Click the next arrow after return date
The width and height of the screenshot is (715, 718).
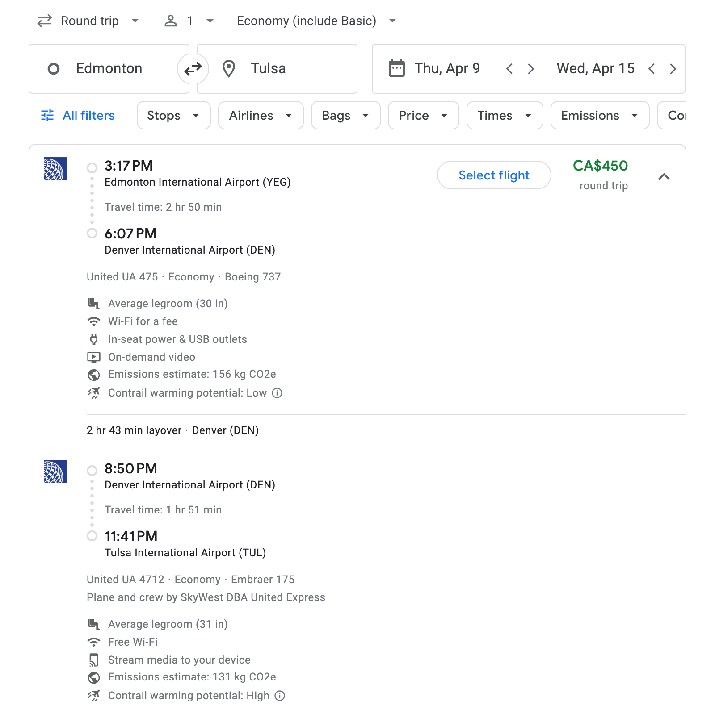(x=673, y=69)
